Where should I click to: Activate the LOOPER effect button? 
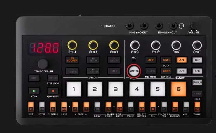(x=72, y=60)
